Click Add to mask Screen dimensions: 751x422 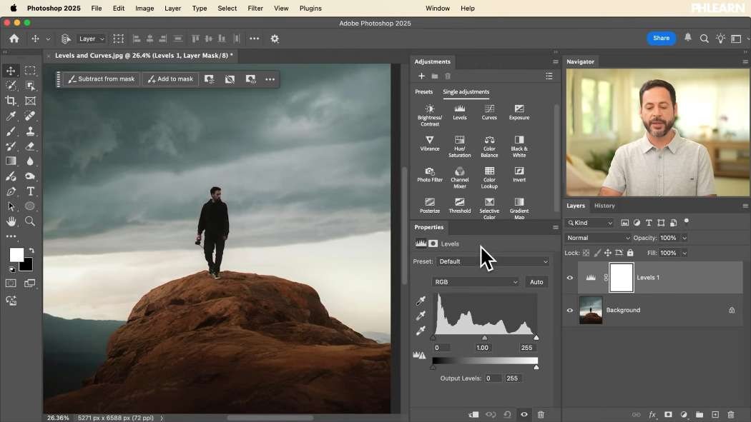(x=170, y=79)
